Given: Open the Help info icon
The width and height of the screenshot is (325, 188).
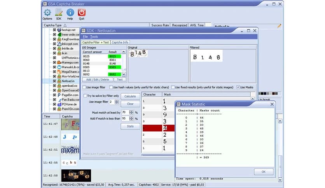Looking at the screenshot, I should coord(70,13).
